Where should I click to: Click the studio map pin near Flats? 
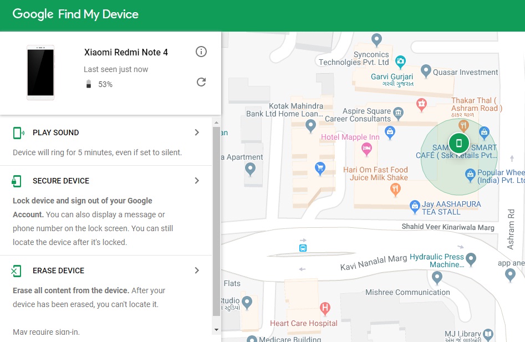point(247,303)
